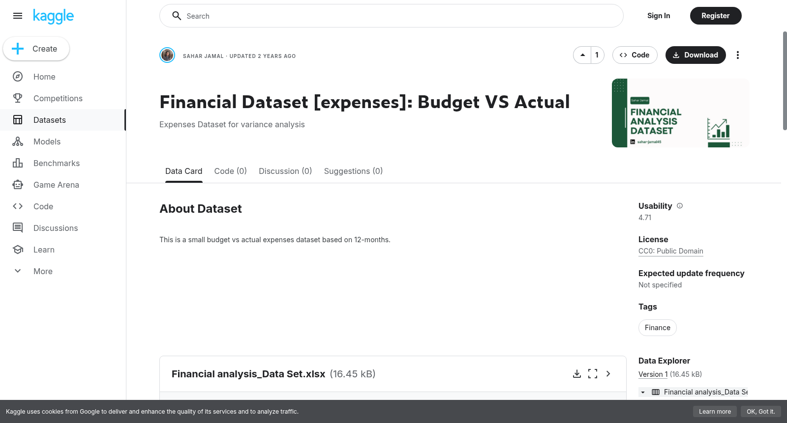The height and width of the screenshot is (423, 787).
Task: Open the Version 1 link in Data Explorer
Action: tap(653, 374)
